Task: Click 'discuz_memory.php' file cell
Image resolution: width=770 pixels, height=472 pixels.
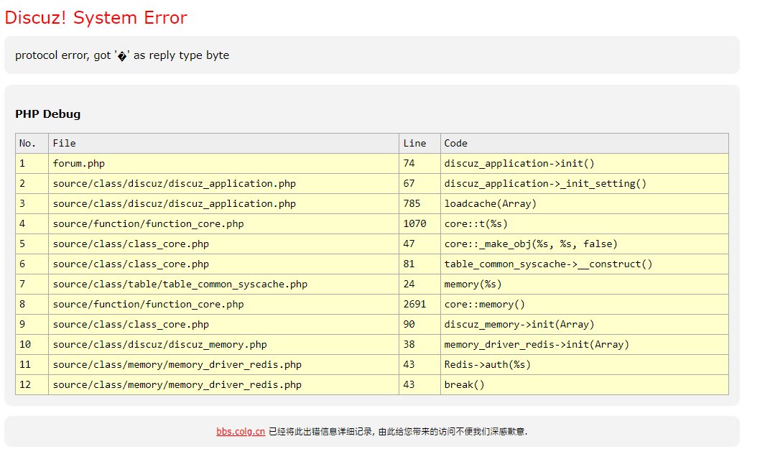Action: (223, 345)
